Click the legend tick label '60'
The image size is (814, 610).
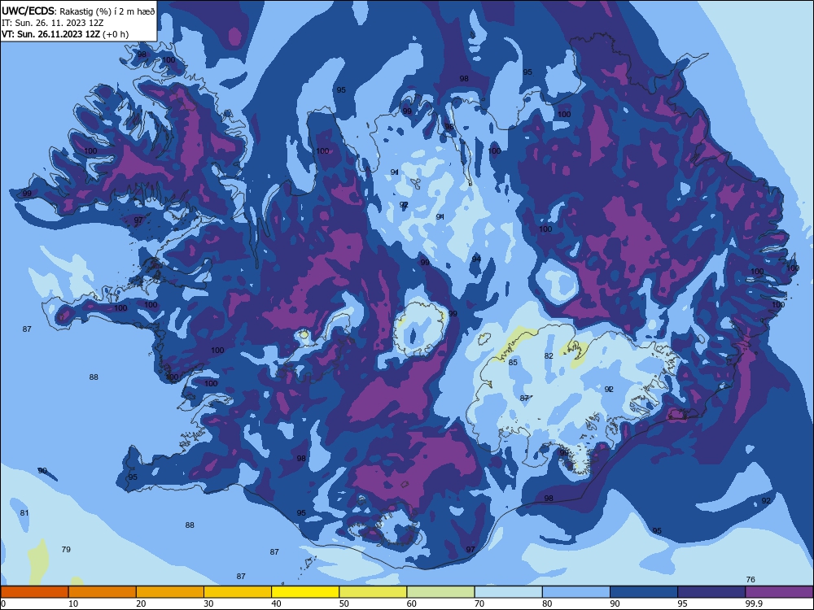pyautogui.click(x=412, y=603)
